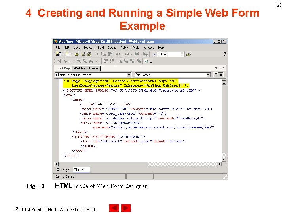
Task: Open dropdown arrow next to Add New Item
Action: click(72, 54)
